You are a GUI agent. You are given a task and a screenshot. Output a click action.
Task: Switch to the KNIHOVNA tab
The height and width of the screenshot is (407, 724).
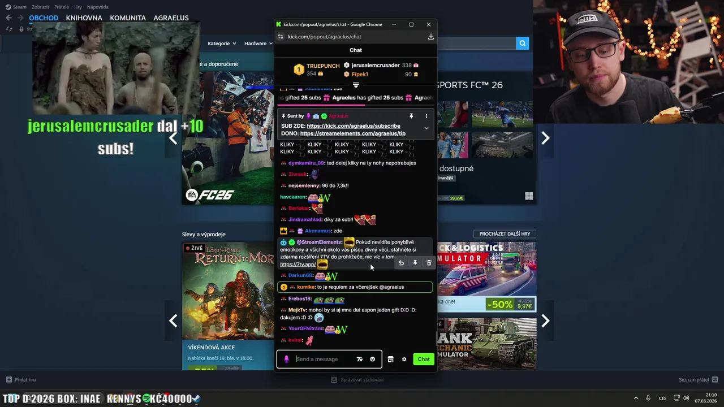pos(84,18)
